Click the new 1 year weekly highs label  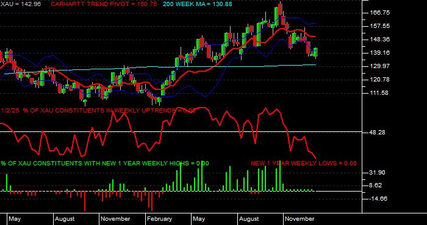[x=105, y=163]
